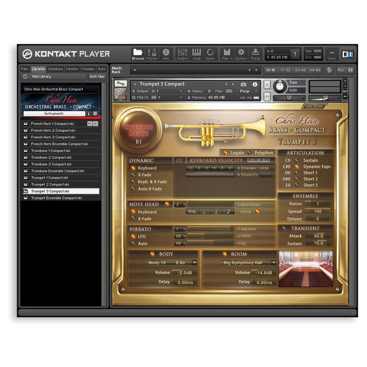Select X-Fade under Dynamic

(133, 175)
